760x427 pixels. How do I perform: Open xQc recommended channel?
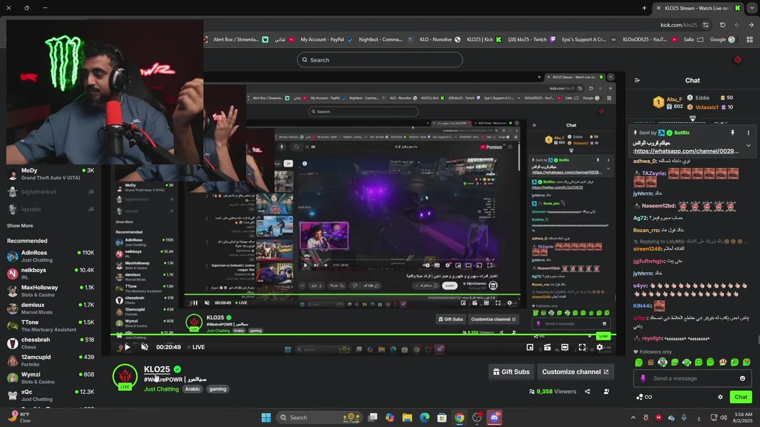click(50, 395)
